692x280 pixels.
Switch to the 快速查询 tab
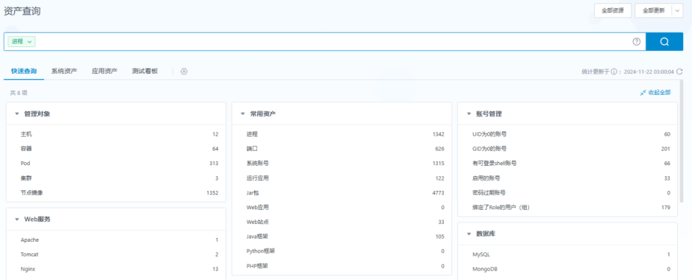coord(24,71)
